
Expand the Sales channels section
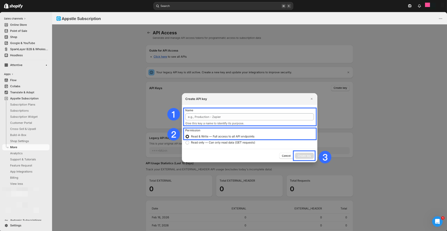click(x=15, y=19)
